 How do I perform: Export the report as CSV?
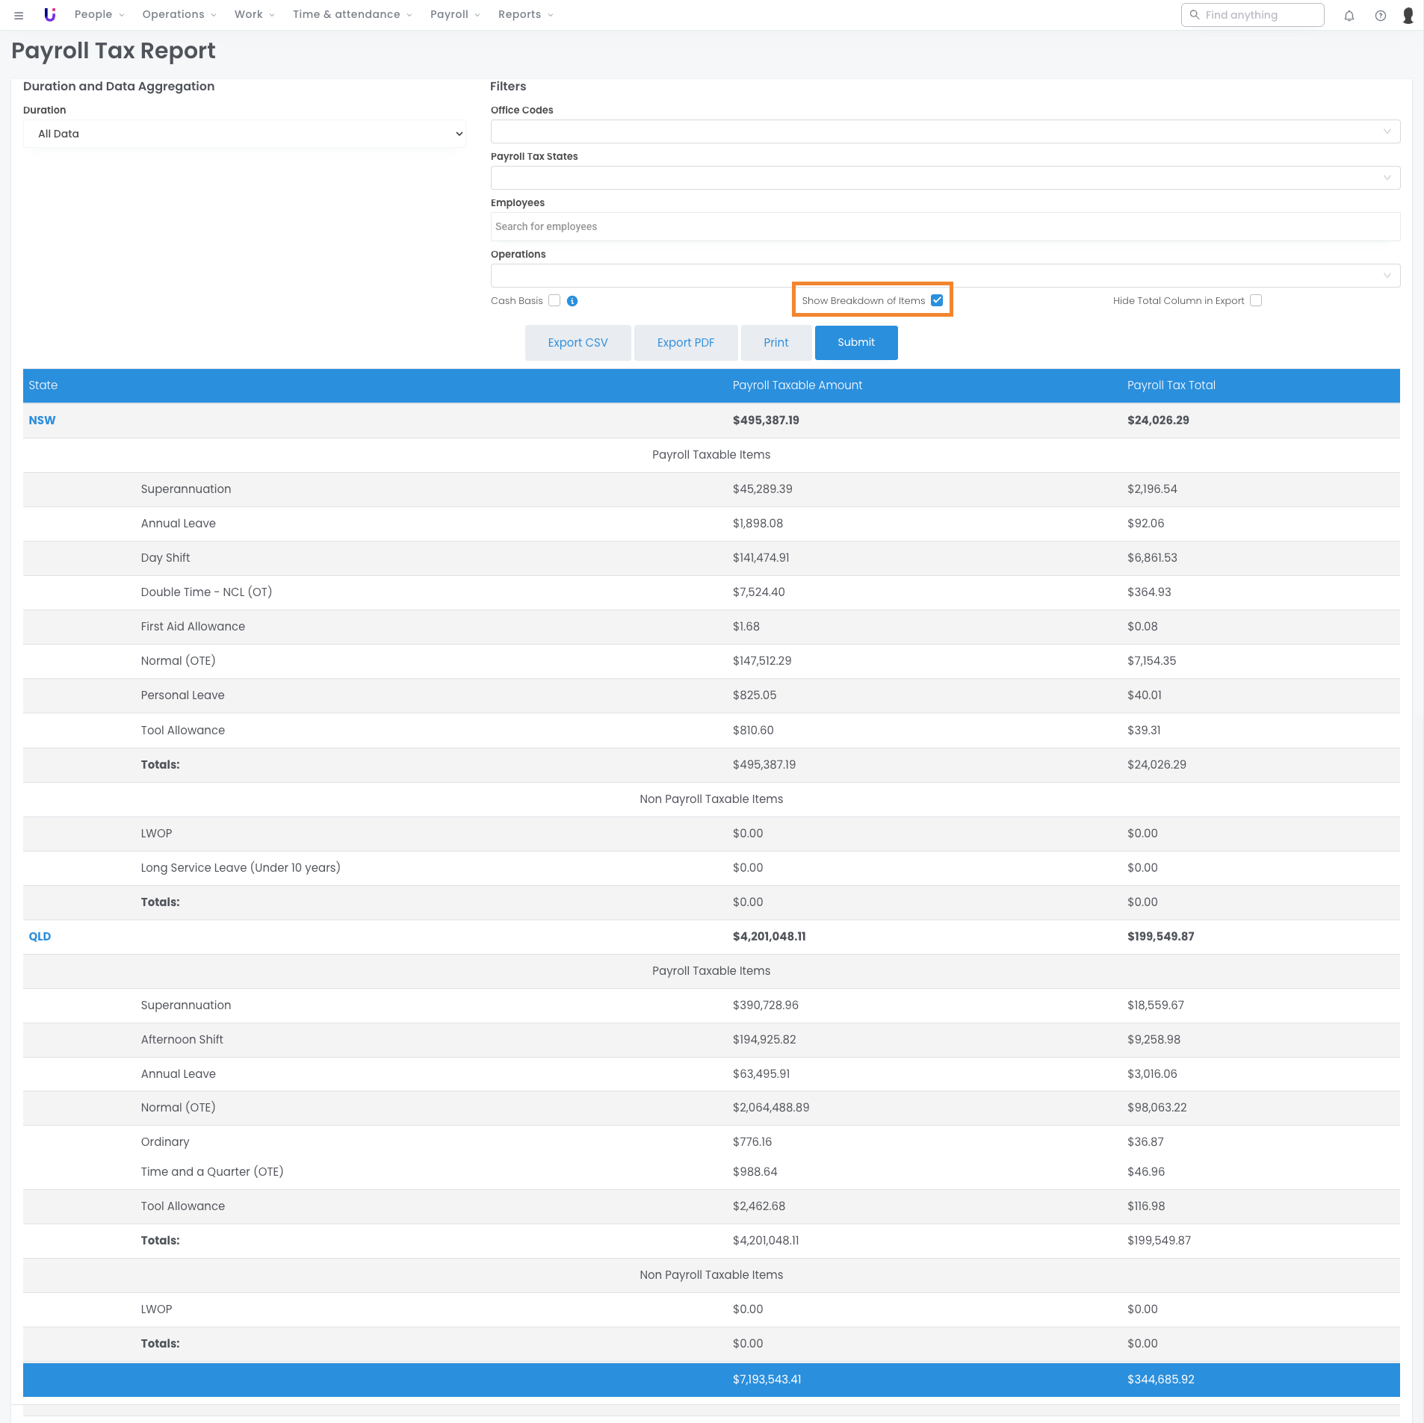(578, 343)
